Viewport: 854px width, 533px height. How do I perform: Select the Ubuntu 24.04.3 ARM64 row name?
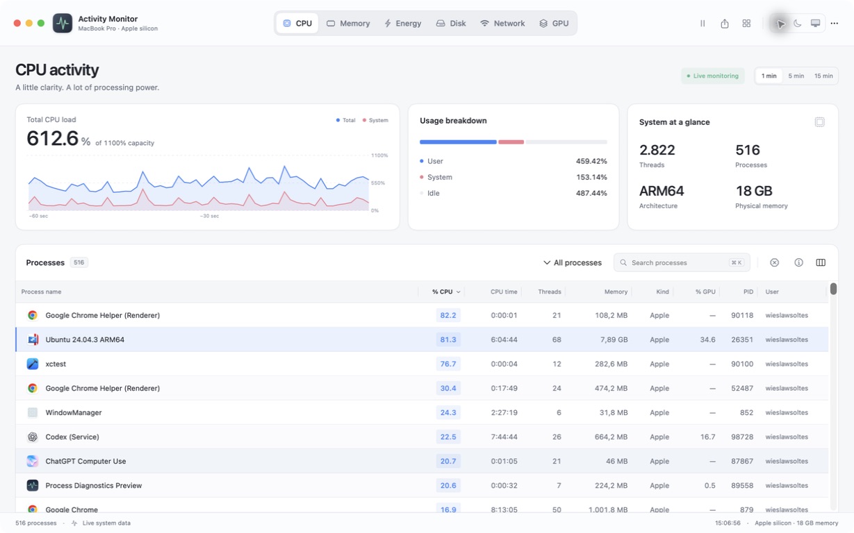point(85,339)
